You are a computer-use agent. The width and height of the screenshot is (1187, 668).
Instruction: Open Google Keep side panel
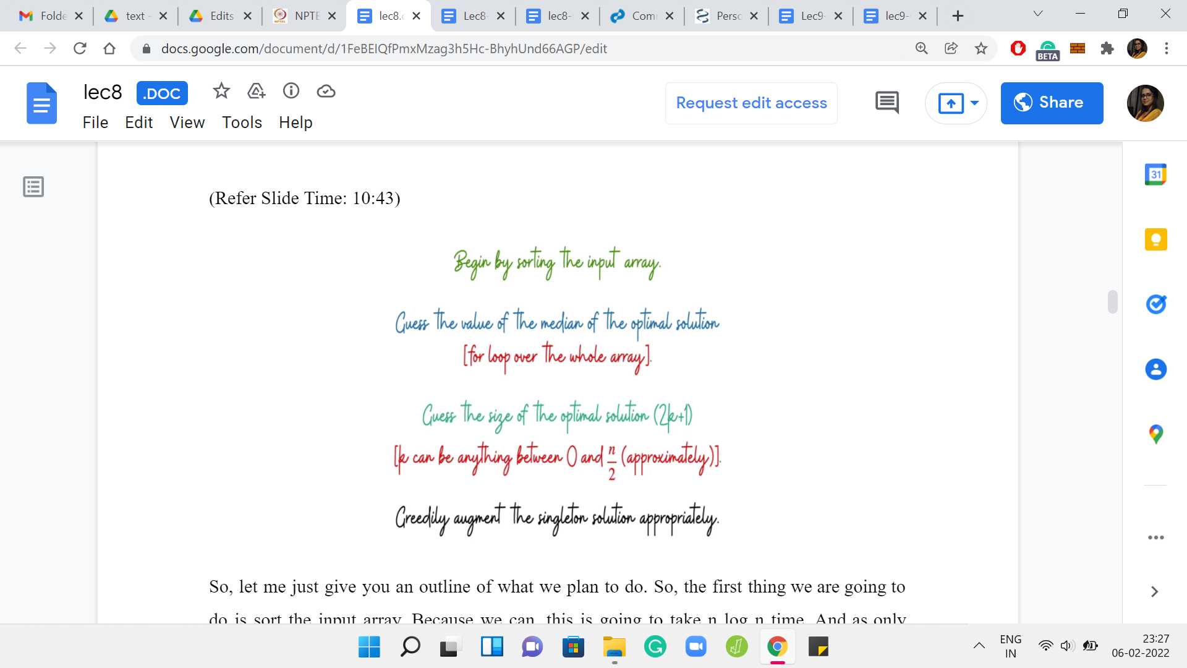coord(1155,239)
